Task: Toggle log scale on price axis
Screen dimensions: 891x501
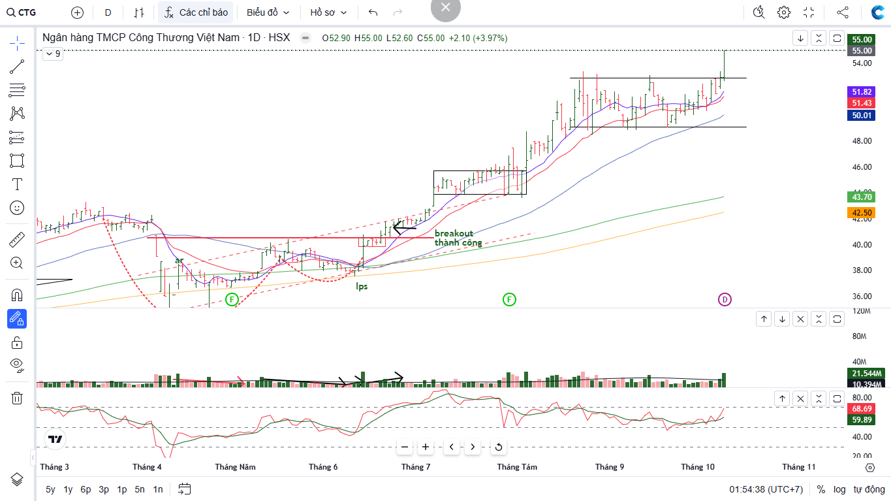Action: pos(839,489)
